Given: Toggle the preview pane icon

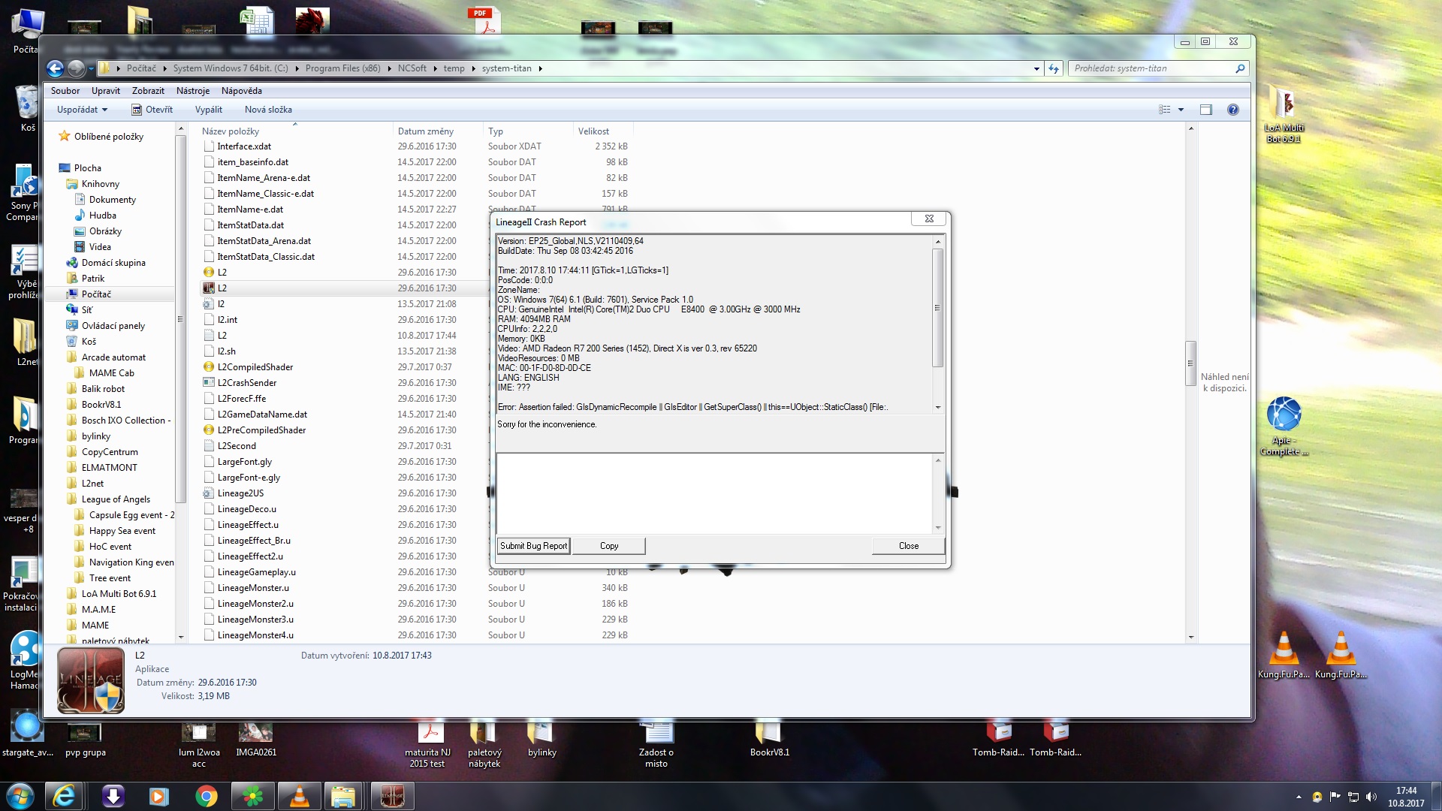Looking at the screenshot, I should 1206,110.
